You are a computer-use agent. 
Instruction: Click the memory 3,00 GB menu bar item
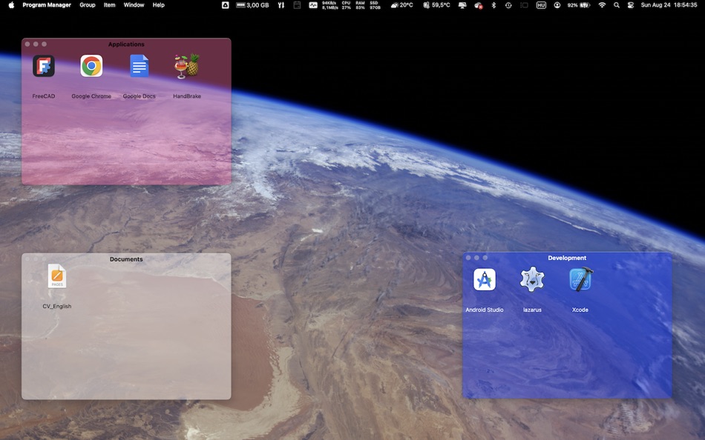point(252,5)
